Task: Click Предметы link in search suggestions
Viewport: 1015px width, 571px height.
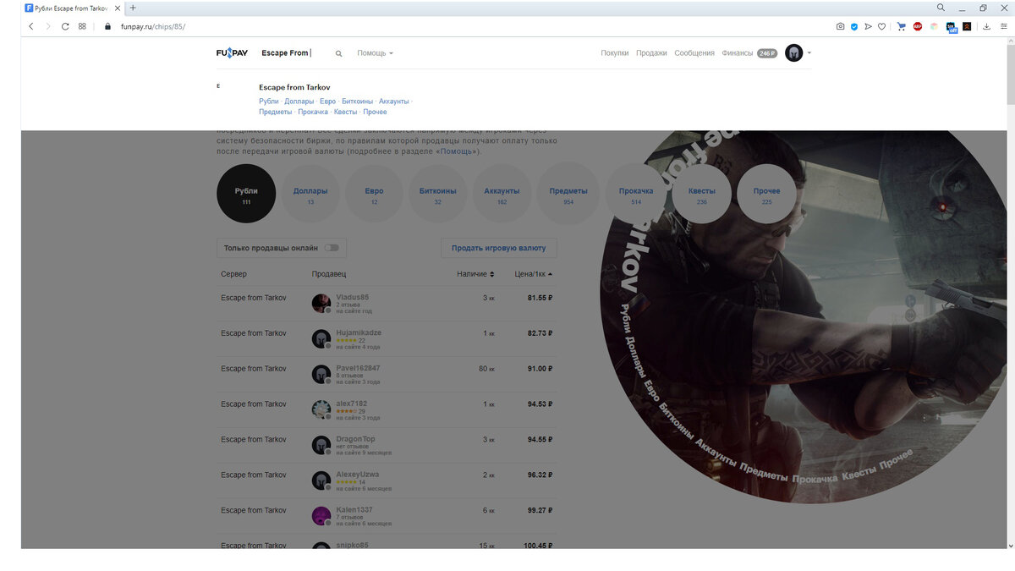Action: (x=275, y=112)
